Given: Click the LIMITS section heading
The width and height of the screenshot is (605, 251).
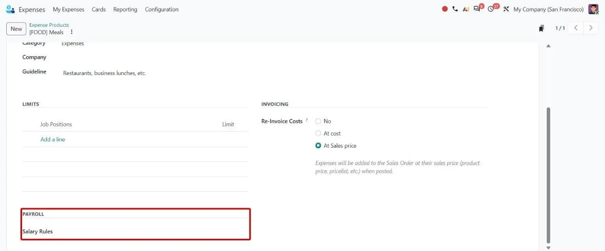Looking at the screenshot, I should 31,104.
